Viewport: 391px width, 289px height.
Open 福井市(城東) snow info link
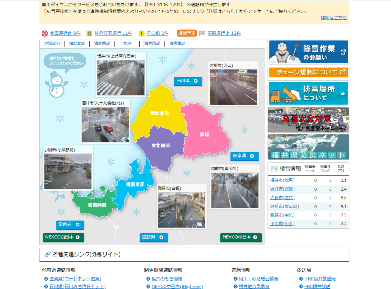point(282,180)
